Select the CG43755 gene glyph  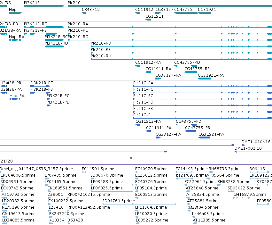pyautogui.click(x=186, y=13)
